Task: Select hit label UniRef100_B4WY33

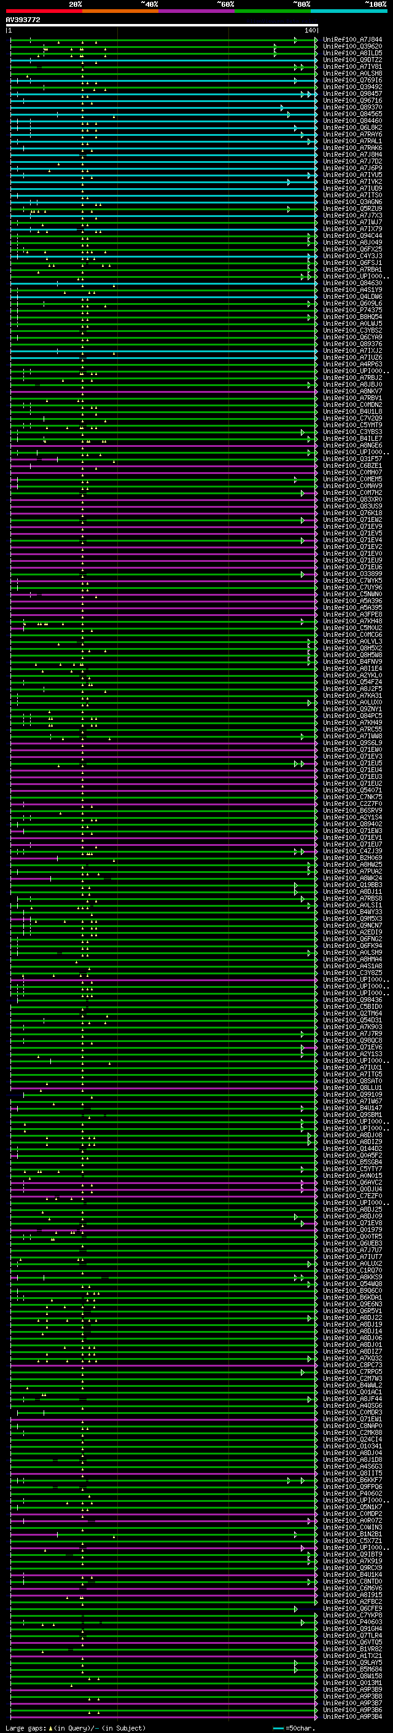Action: click(x=352, y=912)
